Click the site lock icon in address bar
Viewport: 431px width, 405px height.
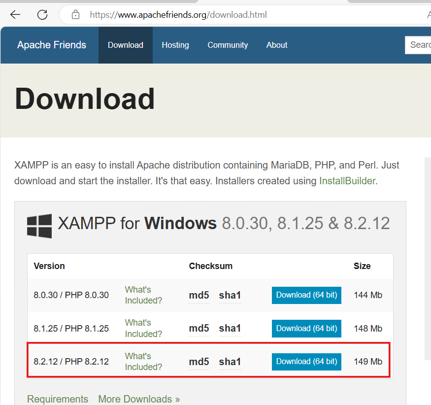(75, 15)
